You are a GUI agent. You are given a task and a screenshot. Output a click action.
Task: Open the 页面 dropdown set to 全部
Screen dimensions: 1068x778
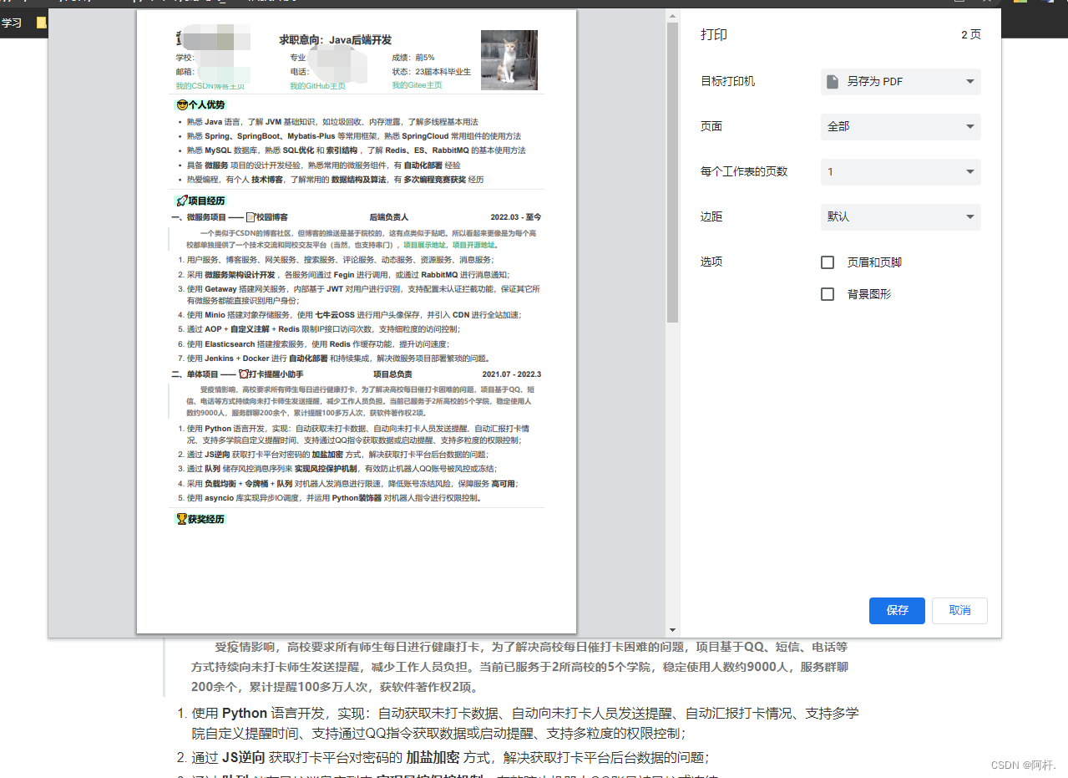point(900,127)
